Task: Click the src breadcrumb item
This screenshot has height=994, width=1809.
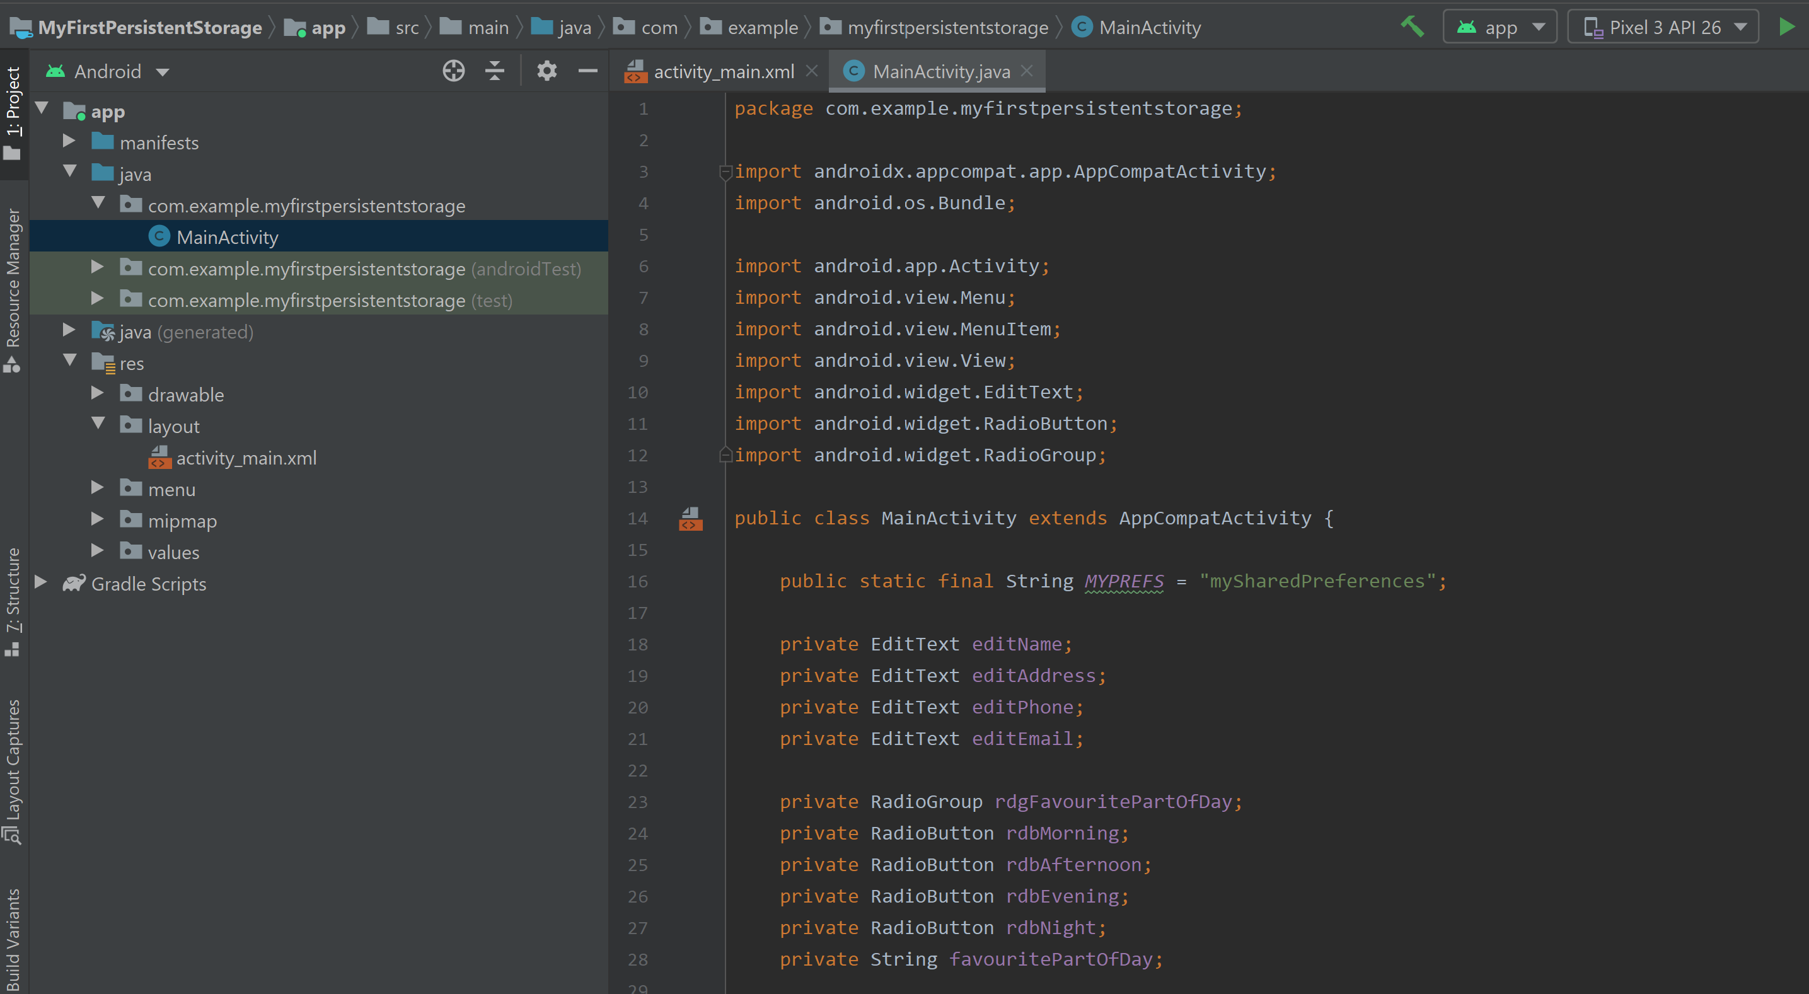Action: (393, 27)
